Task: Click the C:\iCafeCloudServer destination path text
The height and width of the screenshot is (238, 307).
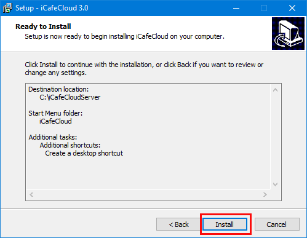Action: [70, 97]
